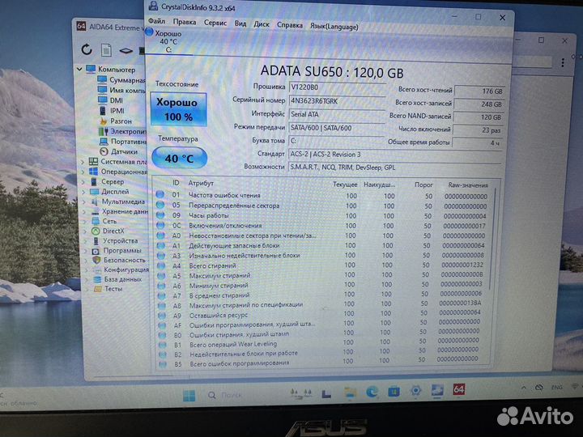583x437 pixels.
Task: Select the Электропитание plug icon item
Action: tap(104, 131)
